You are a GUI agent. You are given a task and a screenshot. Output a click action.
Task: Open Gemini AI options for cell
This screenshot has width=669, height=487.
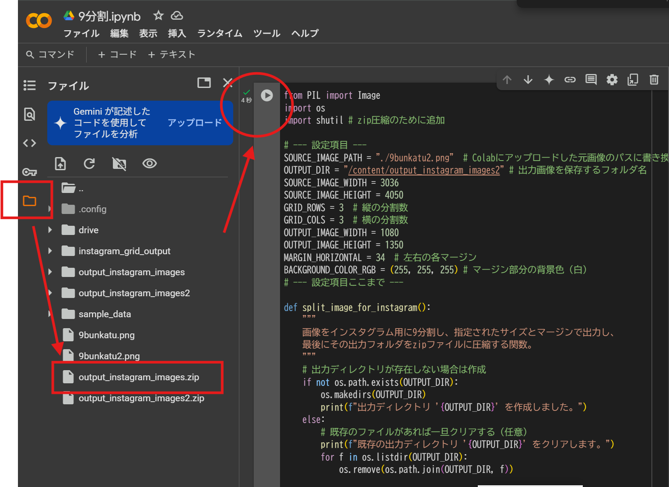point(549,80)
